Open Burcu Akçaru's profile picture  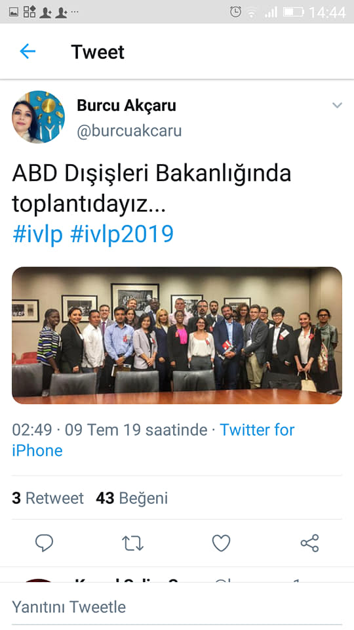coord(38,117)
